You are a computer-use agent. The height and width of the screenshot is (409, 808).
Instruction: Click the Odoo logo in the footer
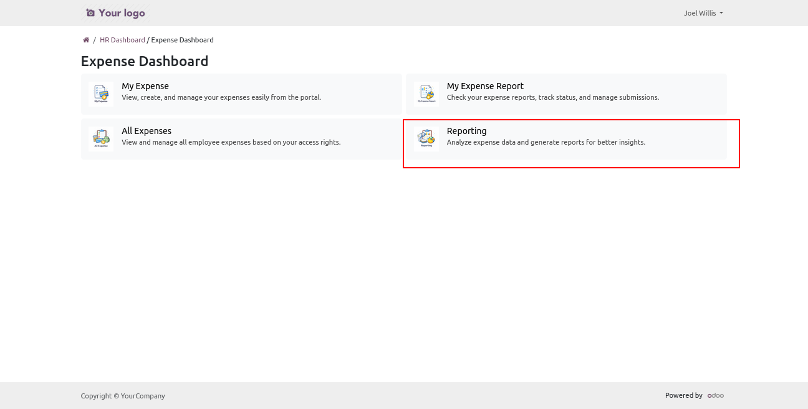(715, 395)
